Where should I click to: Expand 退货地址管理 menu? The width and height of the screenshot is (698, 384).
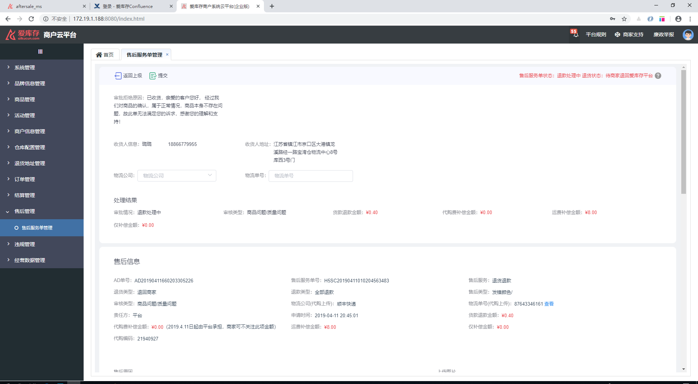click(x=42, y=163)
